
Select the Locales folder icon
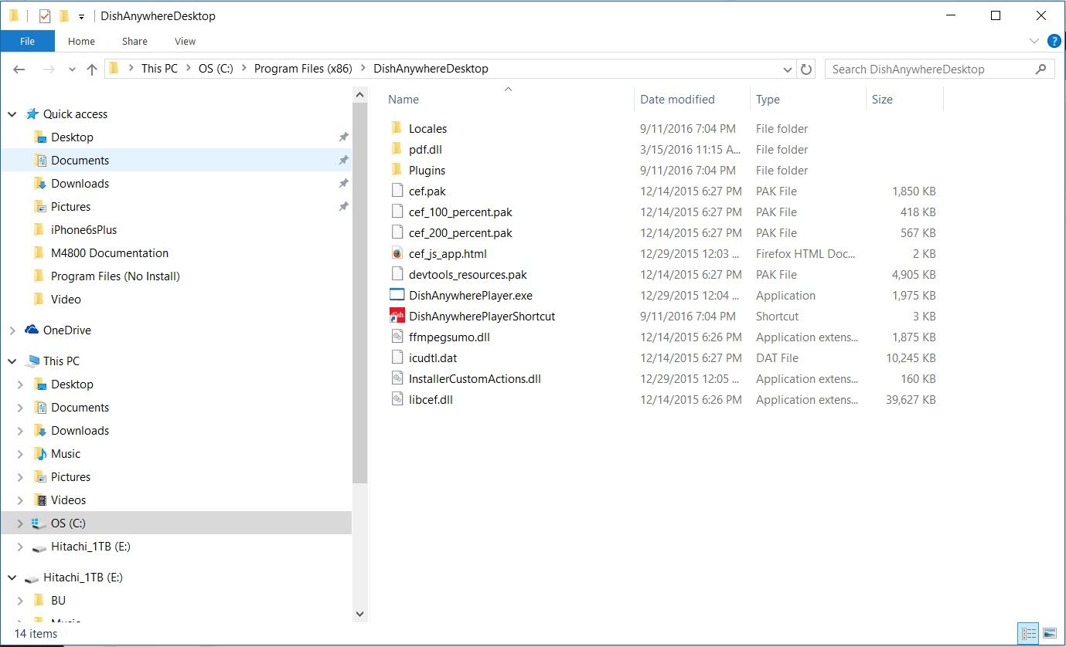click(397, 128)
